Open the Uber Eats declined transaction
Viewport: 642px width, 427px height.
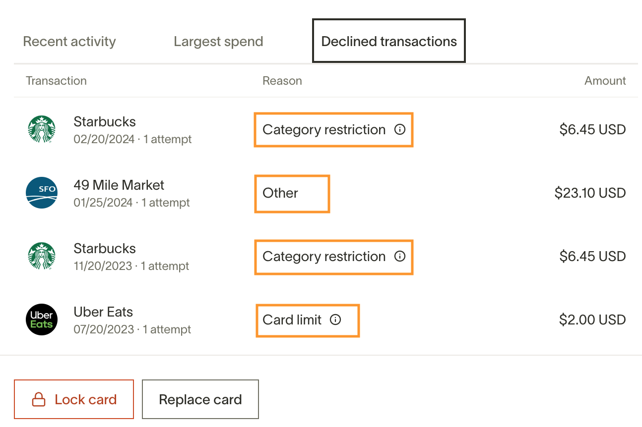point(103,312)
